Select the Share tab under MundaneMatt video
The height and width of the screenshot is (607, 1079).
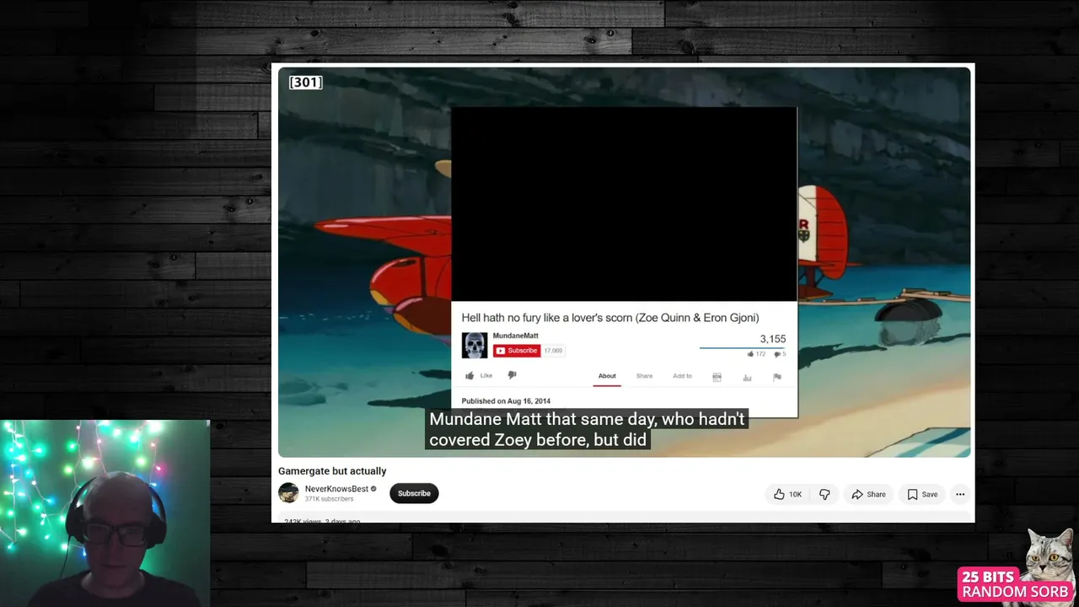[644, 376]
